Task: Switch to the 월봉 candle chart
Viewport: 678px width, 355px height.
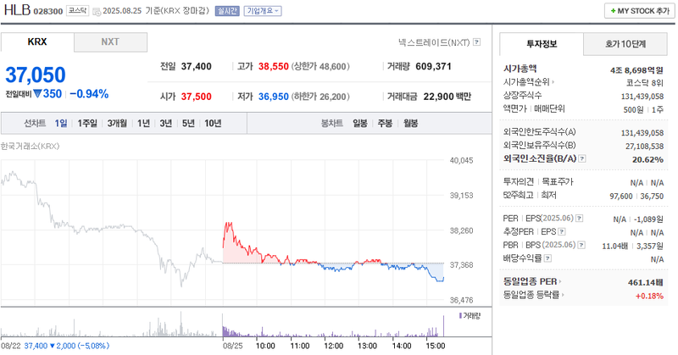Action: pyautogui.click(x=411, y=123)
